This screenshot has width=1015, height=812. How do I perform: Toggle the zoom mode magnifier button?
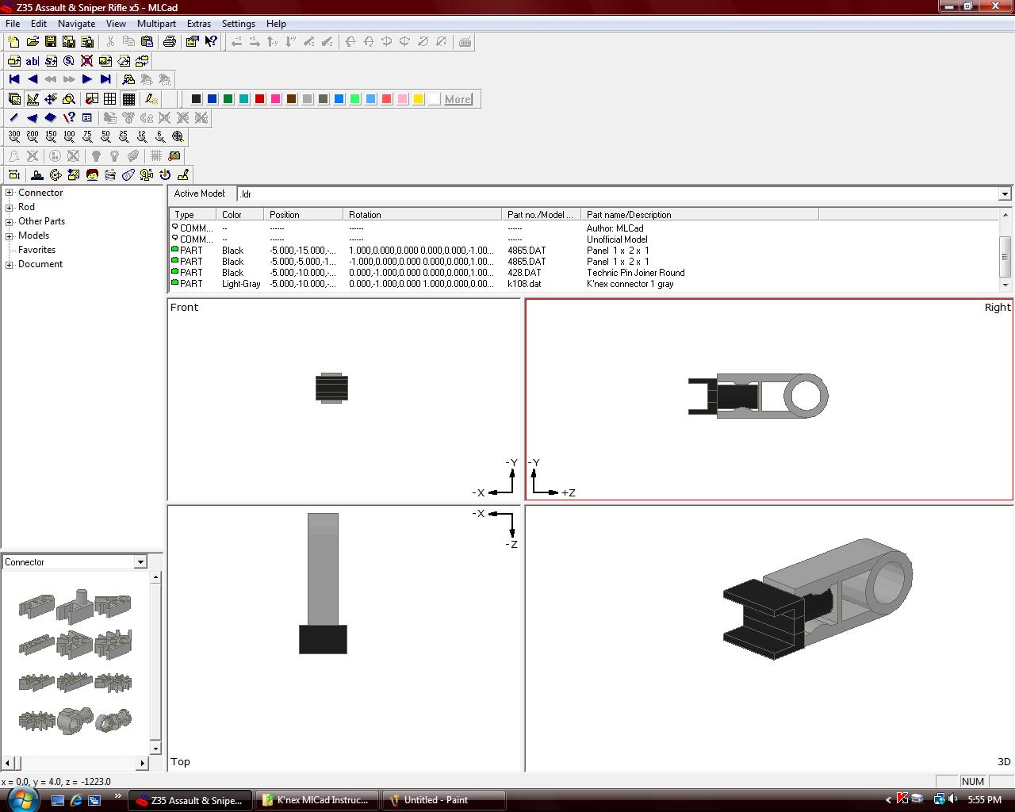click(69, 99)
